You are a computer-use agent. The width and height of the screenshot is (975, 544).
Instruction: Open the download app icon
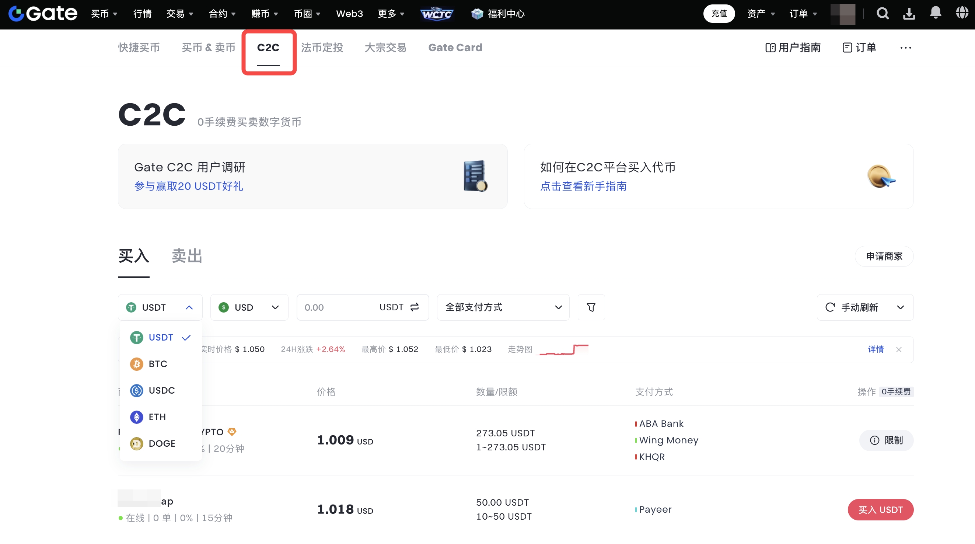click(909, 14)
